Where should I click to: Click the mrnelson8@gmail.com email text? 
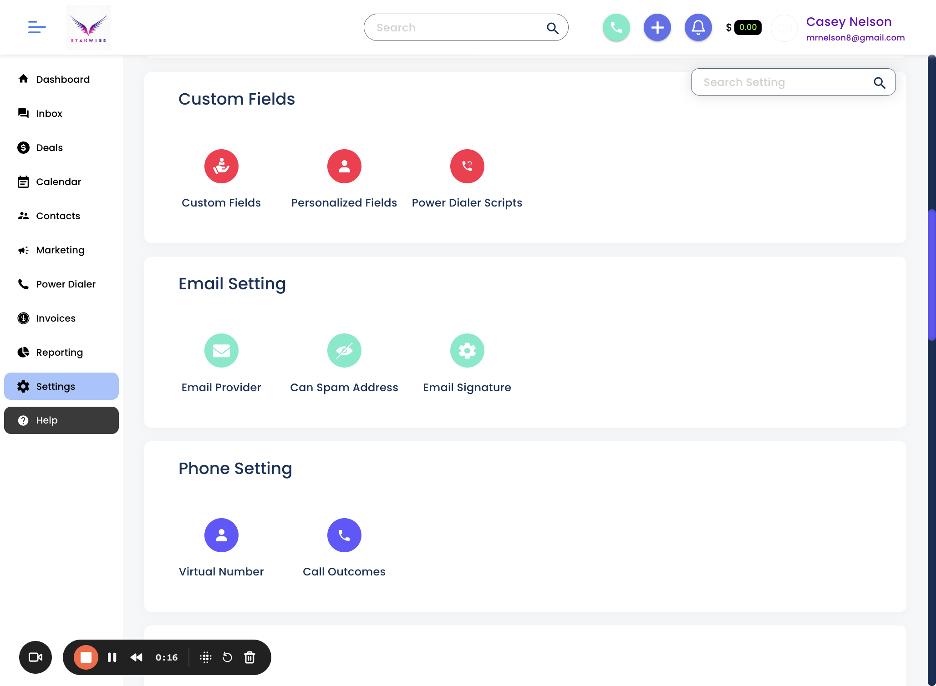coord(855,38)
